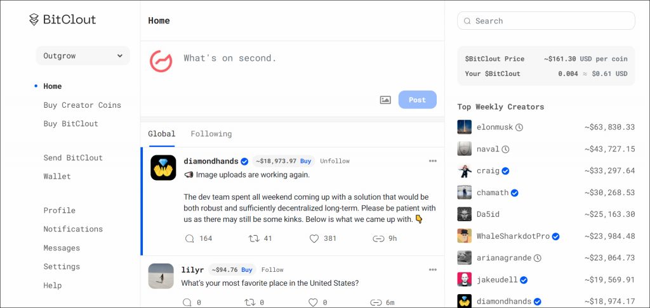Screen dimensions: 650x308
Task: Open elonmusk in Top Weekly Creators
Action: click(x=494, y=127)
